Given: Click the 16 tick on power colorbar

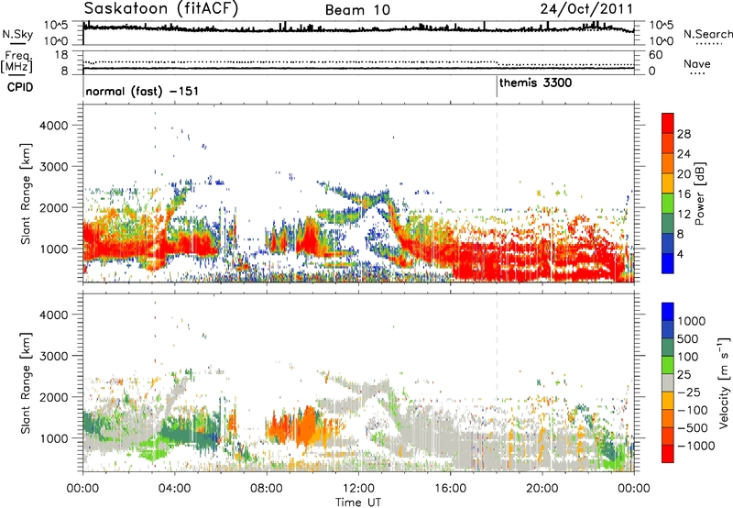Looking at the screenshot, I should click(x=684, y=194).
